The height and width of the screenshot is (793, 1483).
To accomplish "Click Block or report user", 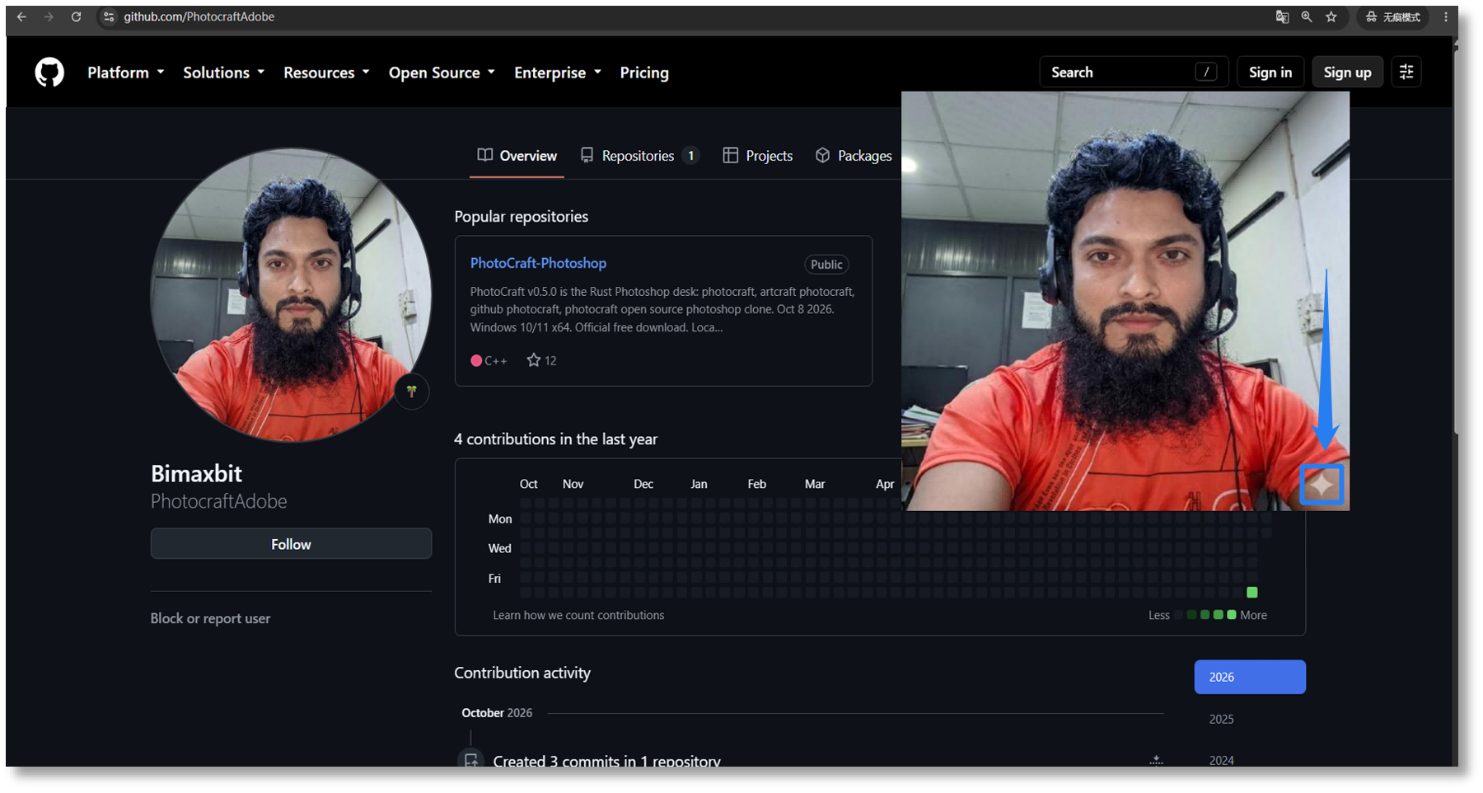I will point(210,618).
